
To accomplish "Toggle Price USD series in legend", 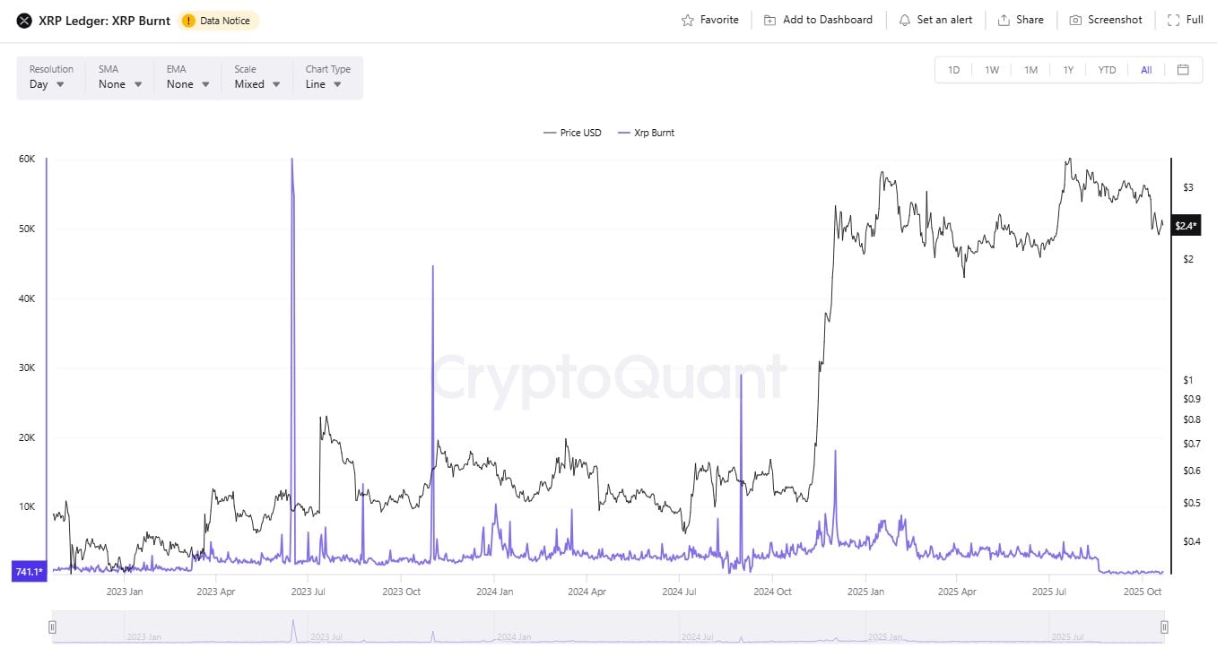I will [572, 133].
